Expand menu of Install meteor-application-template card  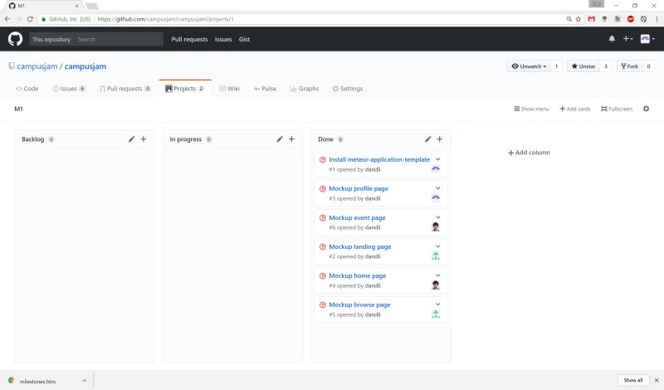point(438,159)
